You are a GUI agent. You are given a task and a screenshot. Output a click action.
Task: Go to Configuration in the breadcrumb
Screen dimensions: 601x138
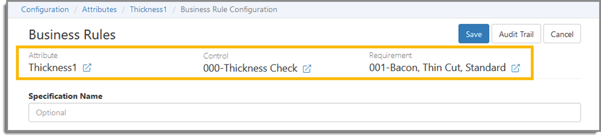point(45,10)
